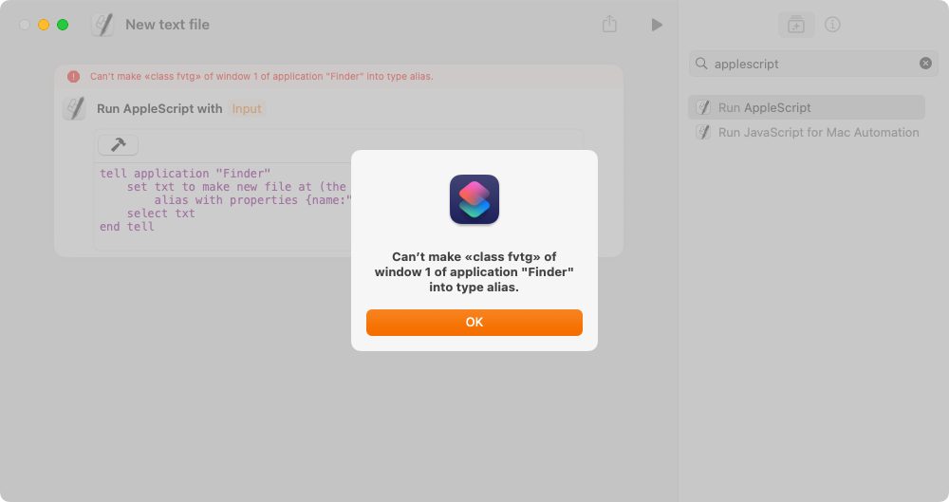Click the shortcut icon beside New text file
The height and width of the screenshot is (502, 949).
[x=102, y=25]
